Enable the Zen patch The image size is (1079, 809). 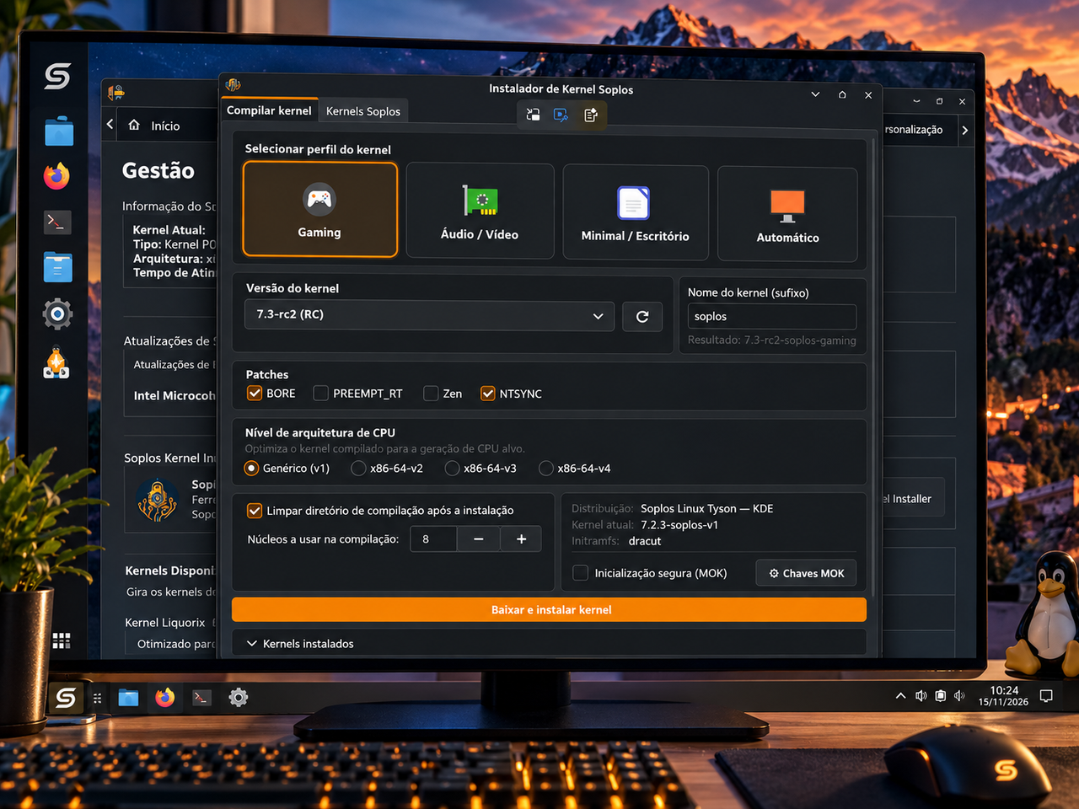431,393
